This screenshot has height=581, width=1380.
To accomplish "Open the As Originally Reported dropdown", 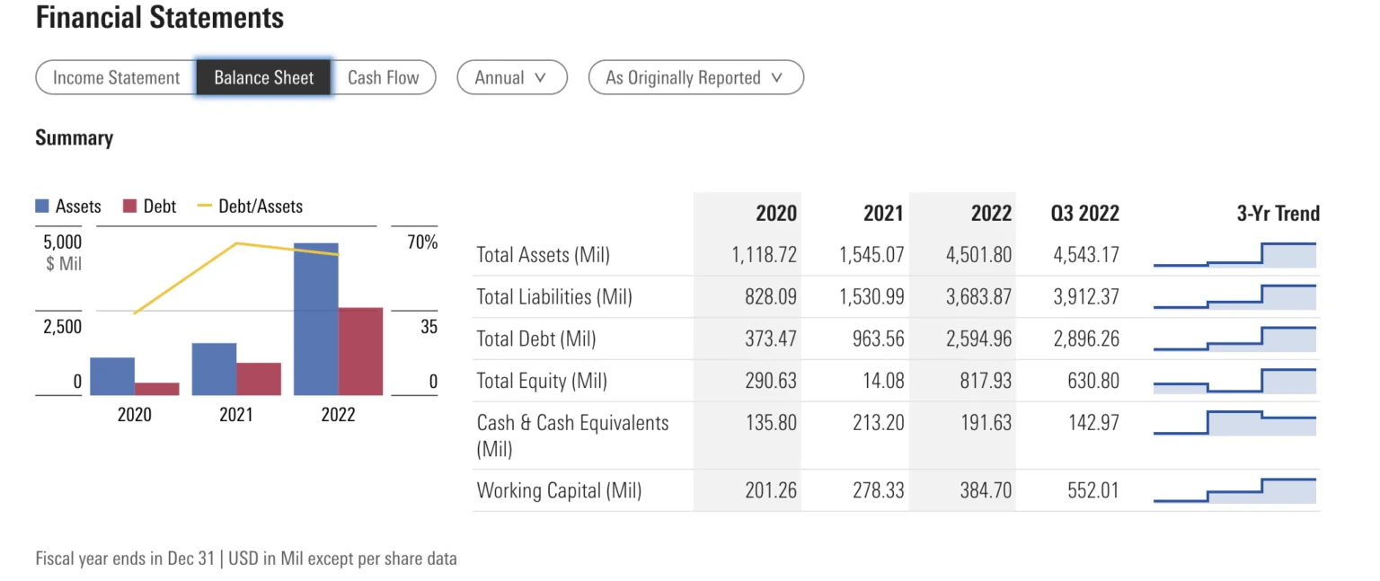I will [695, 77].
